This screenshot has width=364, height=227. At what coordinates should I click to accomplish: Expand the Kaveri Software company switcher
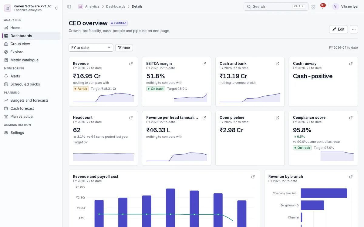click(x=31, y=8)
